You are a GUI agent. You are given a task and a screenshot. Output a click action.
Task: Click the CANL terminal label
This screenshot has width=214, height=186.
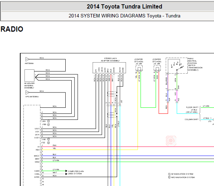(x=37, y=174)
